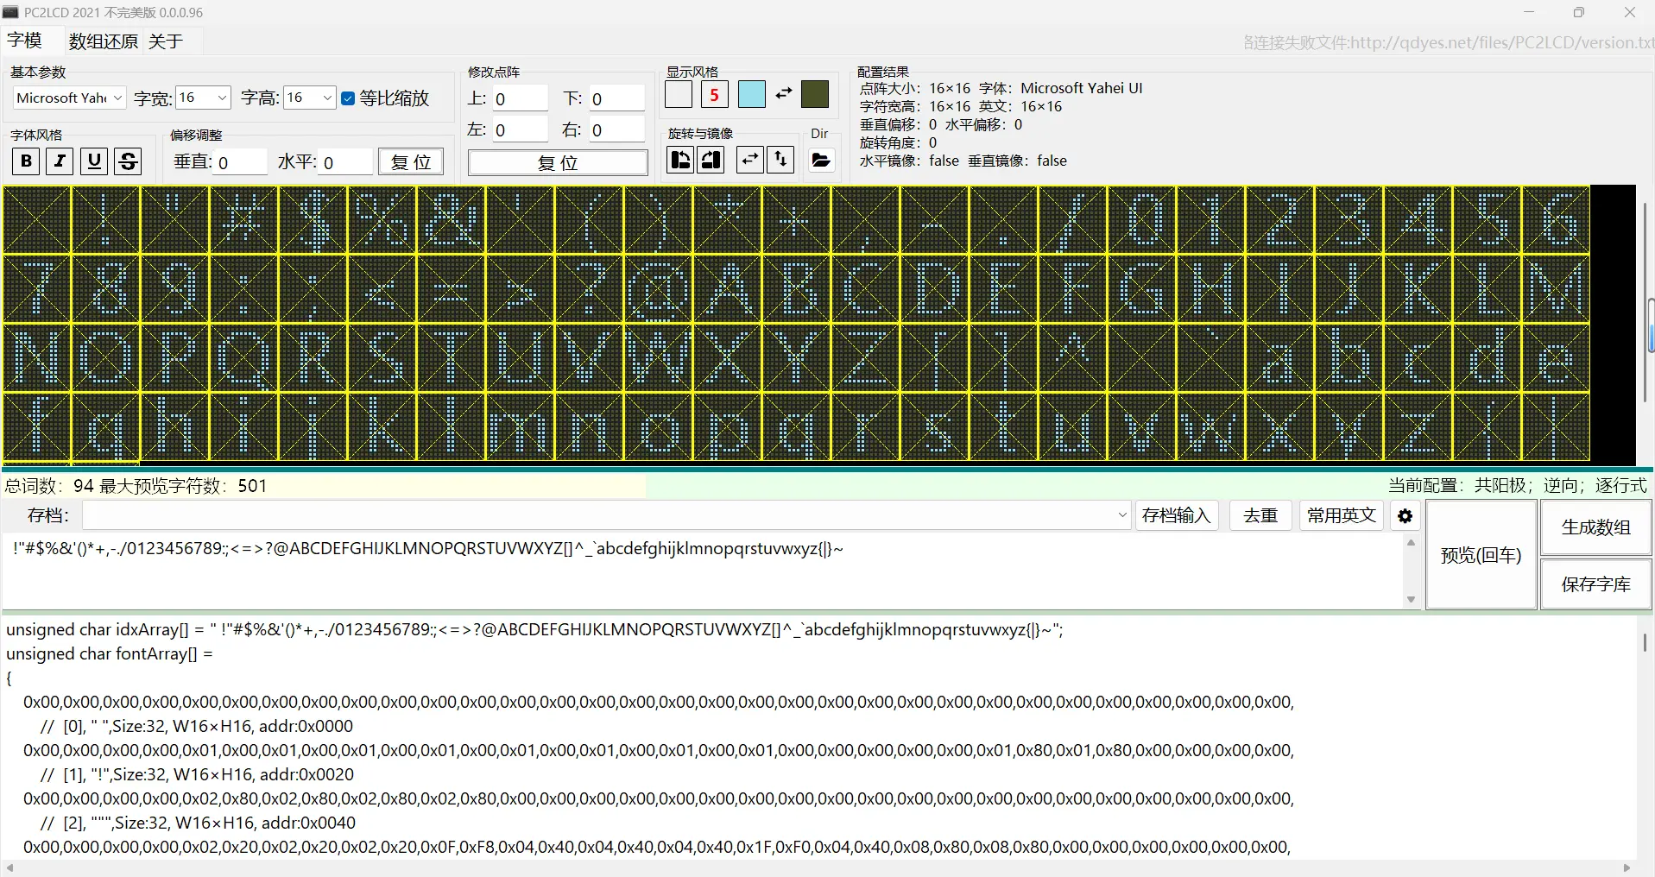The image size is (1655, 877).
Task: Toggle bold font style
Action: (x=26, y=161)
